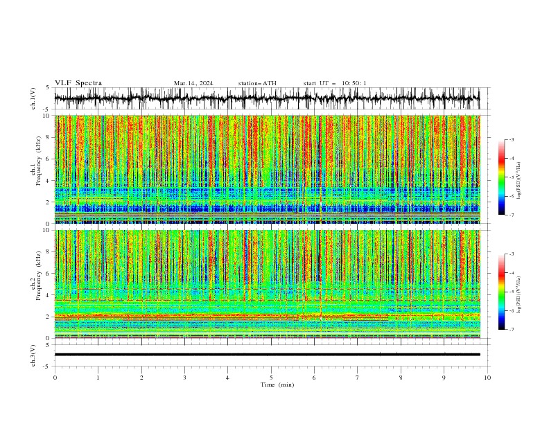Click the ch.1 spectrogram panel
The height and width of the screenshot is (424, 549).
click(267, 169)
